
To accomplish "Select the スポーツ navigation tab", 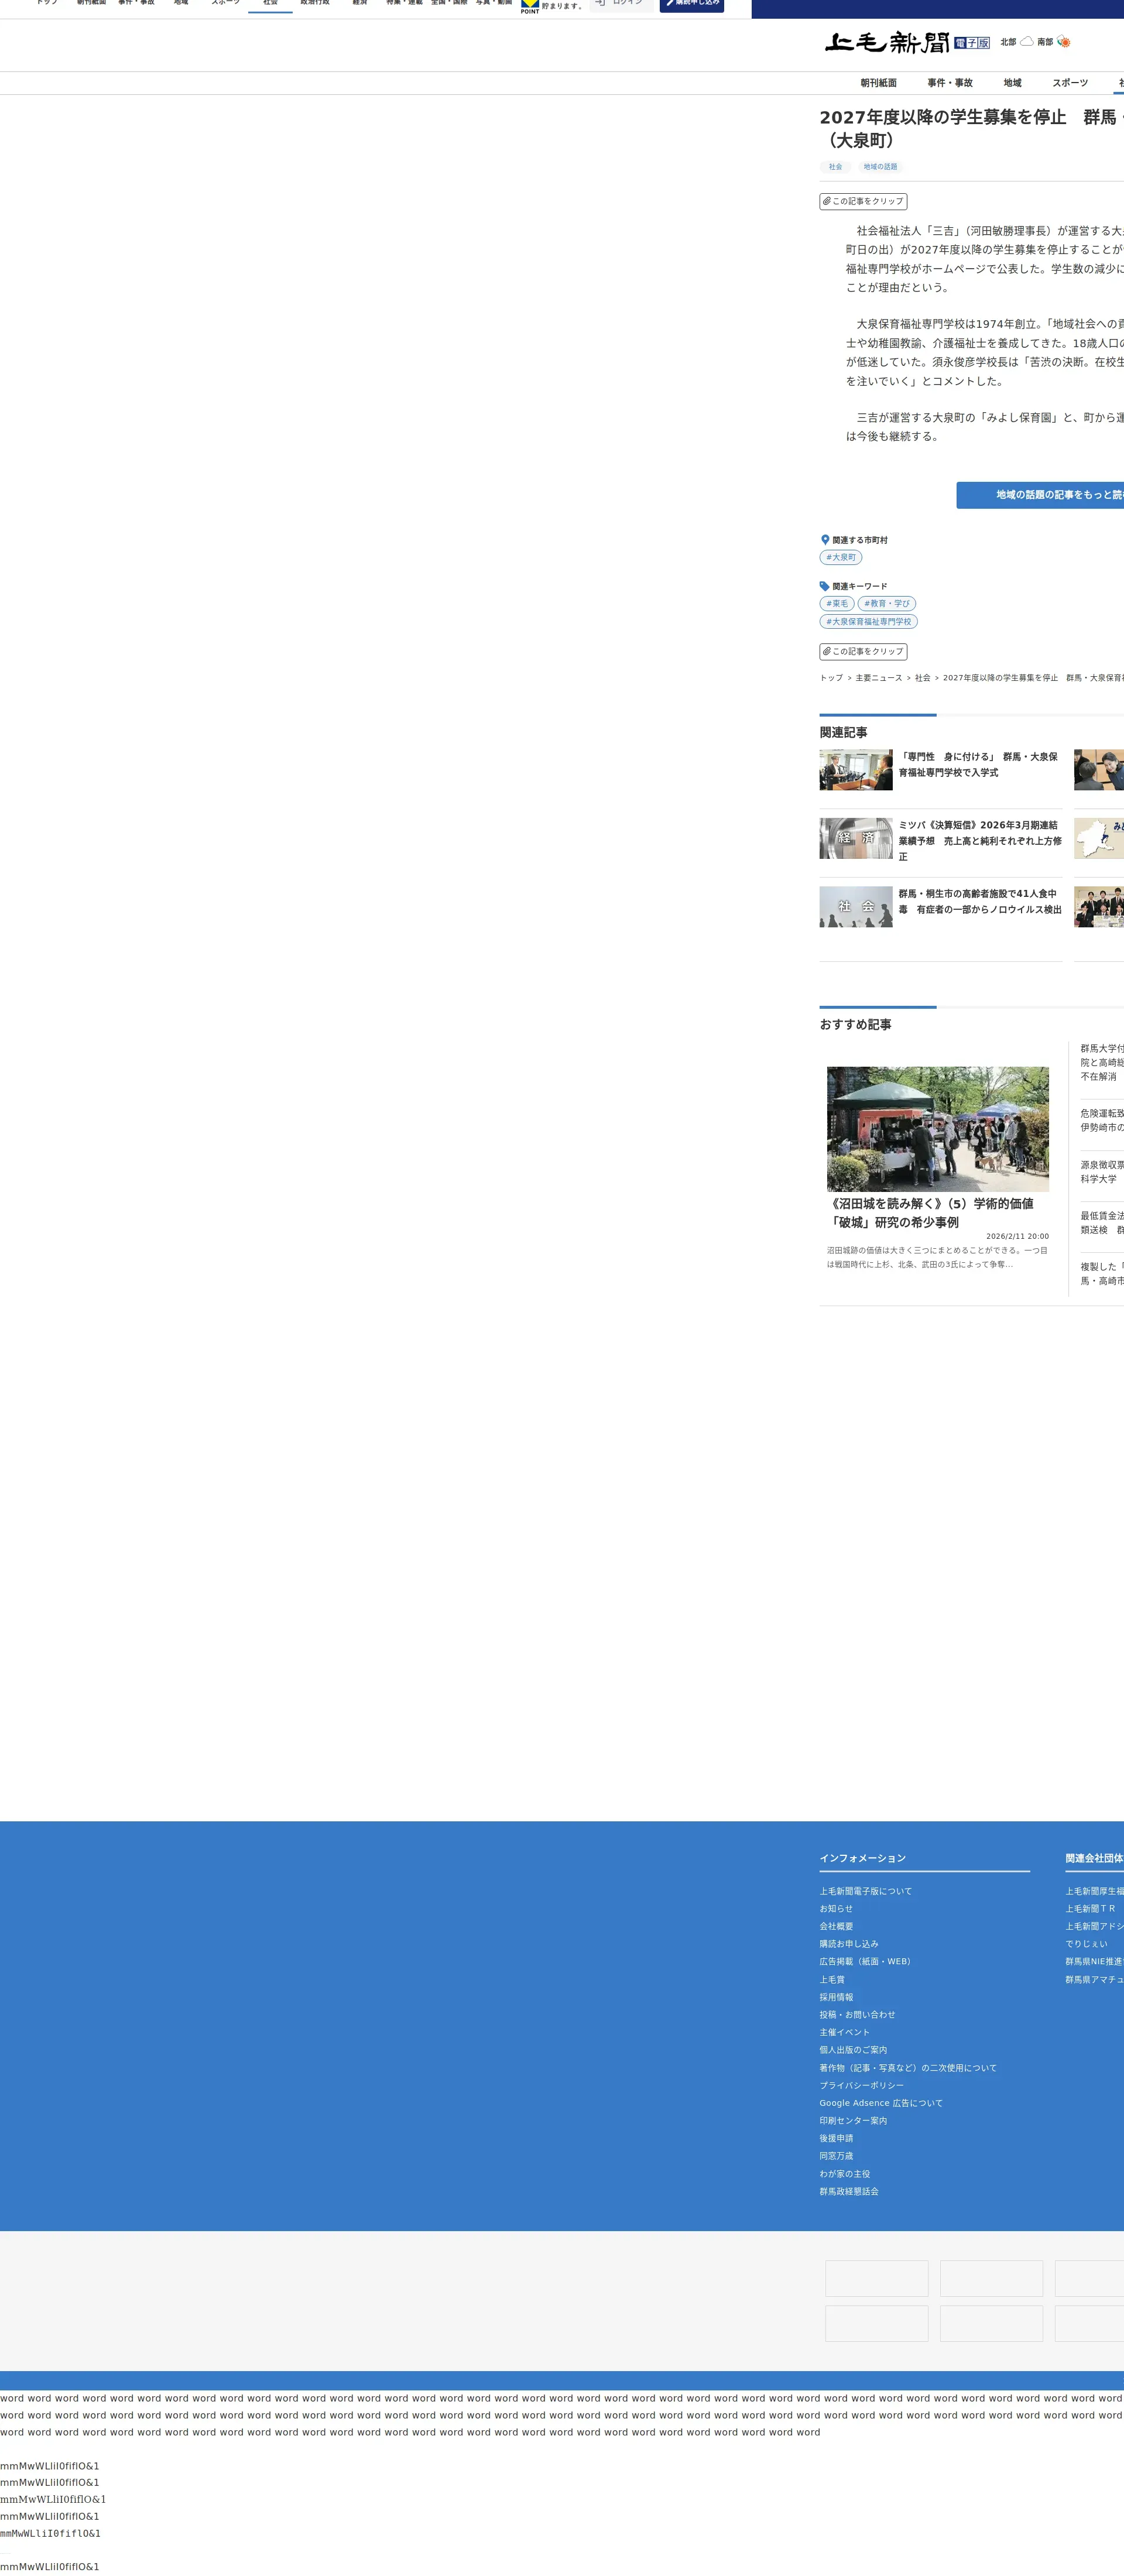I will tap(1069, 83).
